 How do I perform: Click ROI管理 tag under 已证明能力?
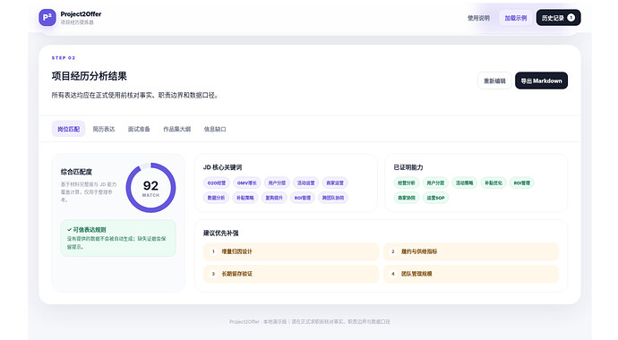[522, 183]
